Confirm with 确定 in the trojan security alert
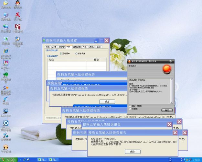The width and height of the screenshot is (202, 162). coord(167,110)
